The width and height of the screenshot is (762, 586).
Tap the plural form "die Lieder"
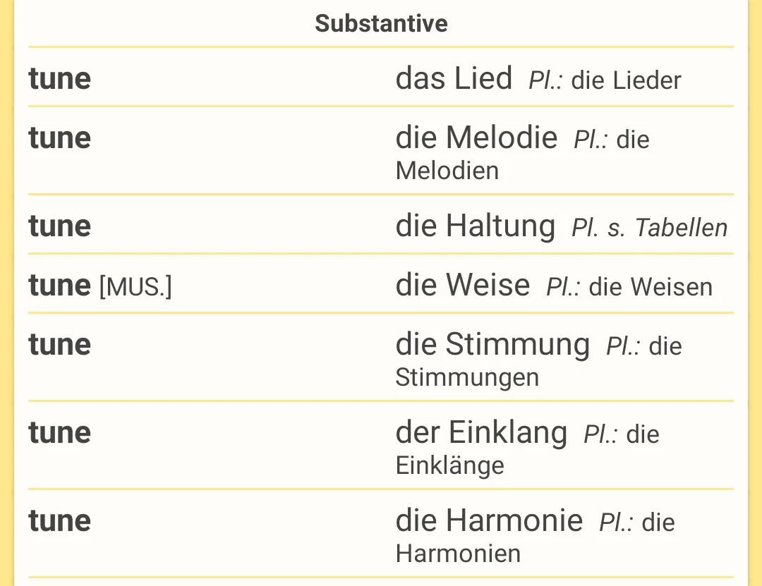tap(626, 80)
